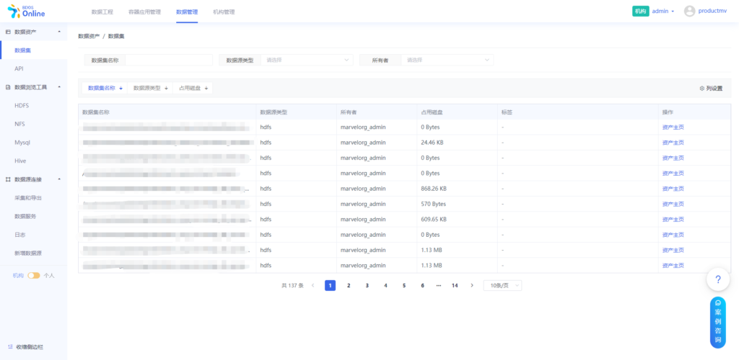Click 资产主页 link for the 570 Bytes row
This screenshot has height=360, width=739.
(x=673, y=204)
